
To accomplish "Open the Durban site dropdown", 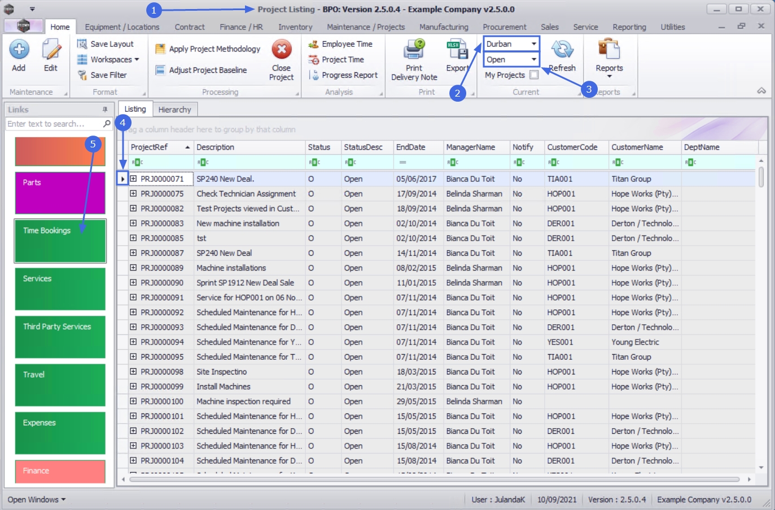I will coord(533,44).
